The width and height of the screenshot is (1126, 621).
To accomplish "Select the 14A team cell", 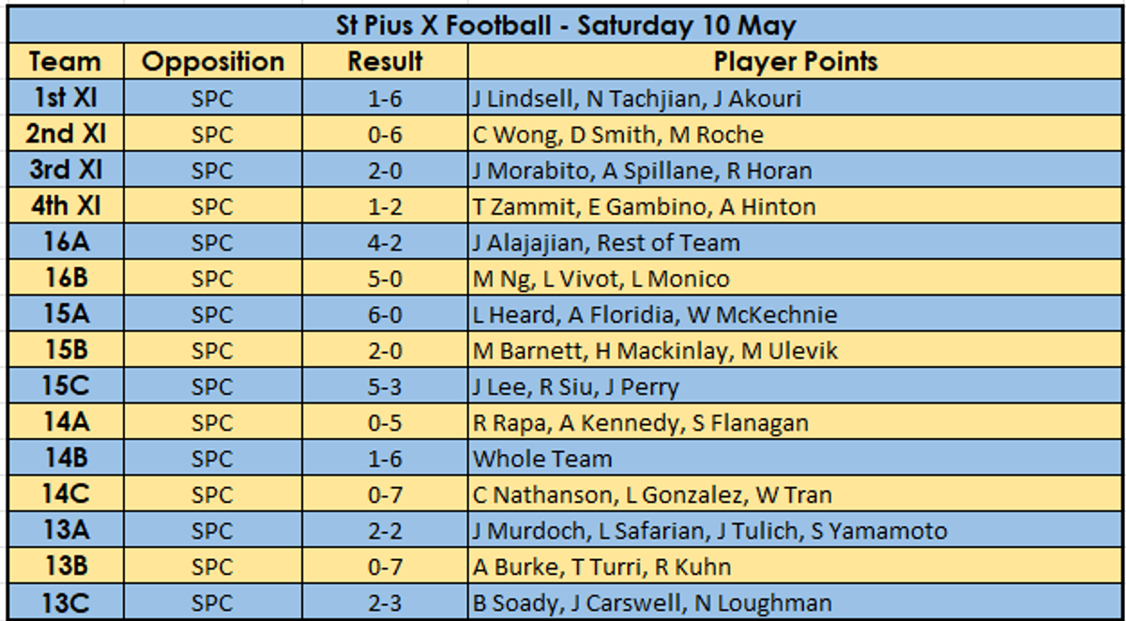I will [x=66, y=422].
